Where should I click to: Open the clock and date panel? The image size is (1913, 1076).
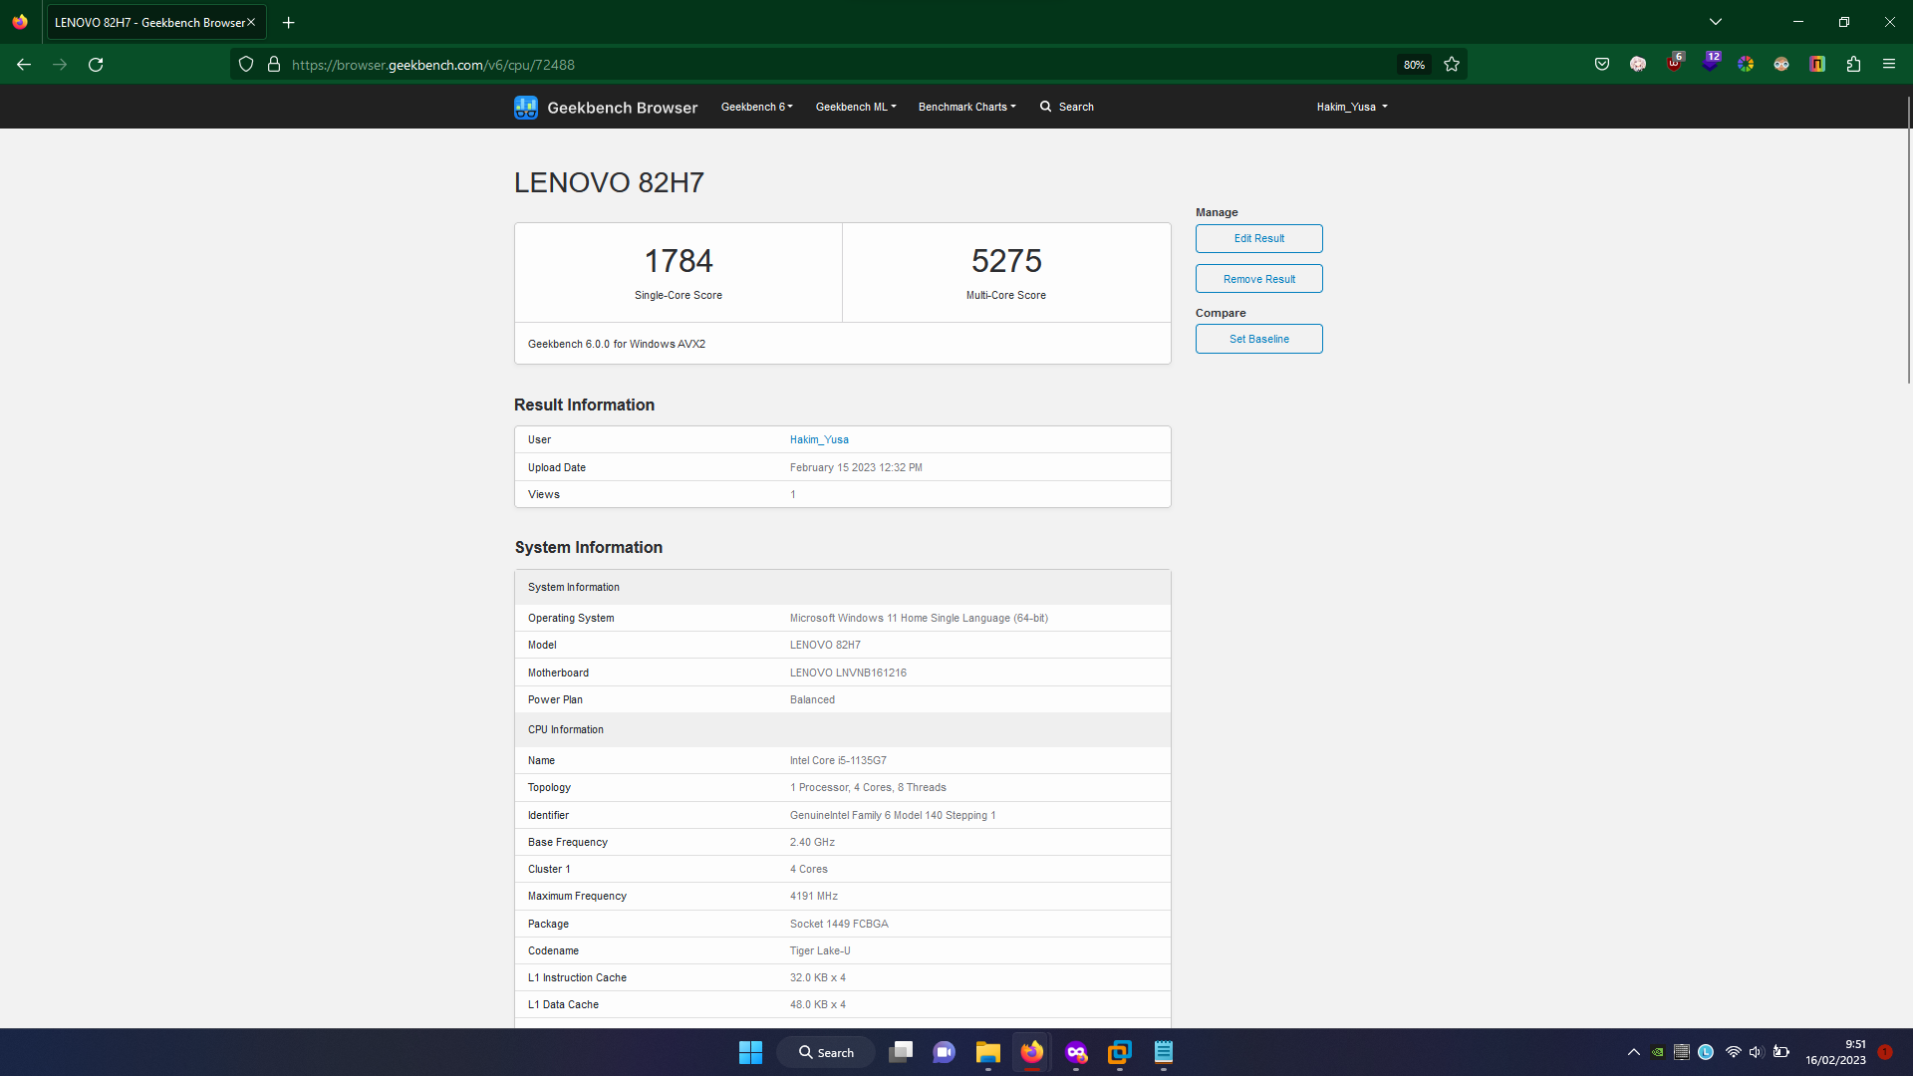pos(1835,1052)
